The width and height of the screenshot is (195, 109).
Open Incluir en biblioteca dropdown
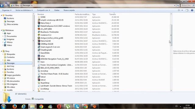point(24,10)
